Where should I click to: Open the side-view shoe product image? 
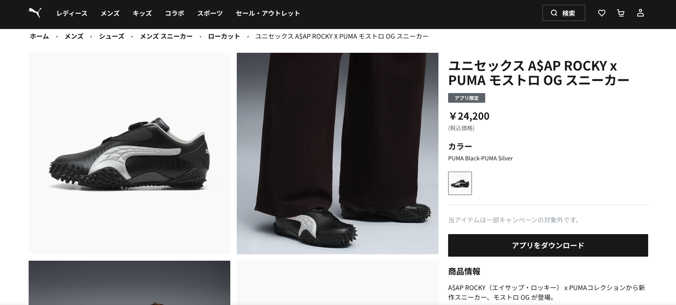[x=129, y=154]
